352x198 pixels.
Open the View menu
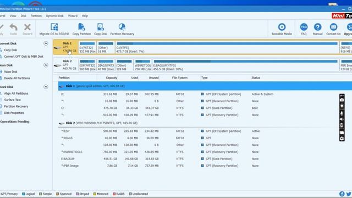13,16
